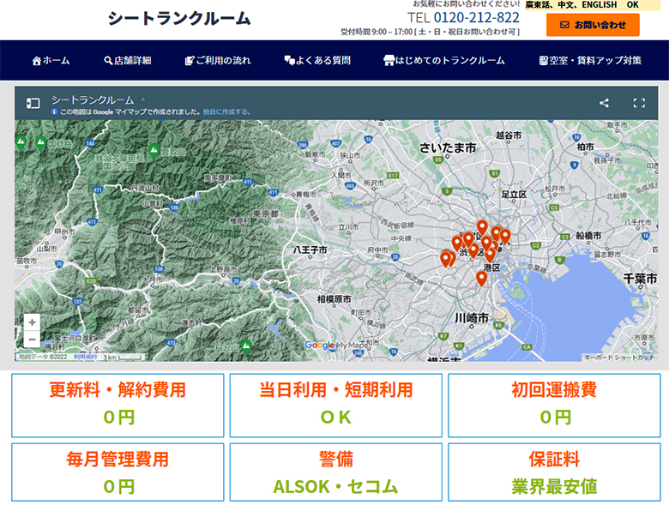Click the 船橋市 map label
The width and height of the screenshot is (669, 505).
point(588,235)
